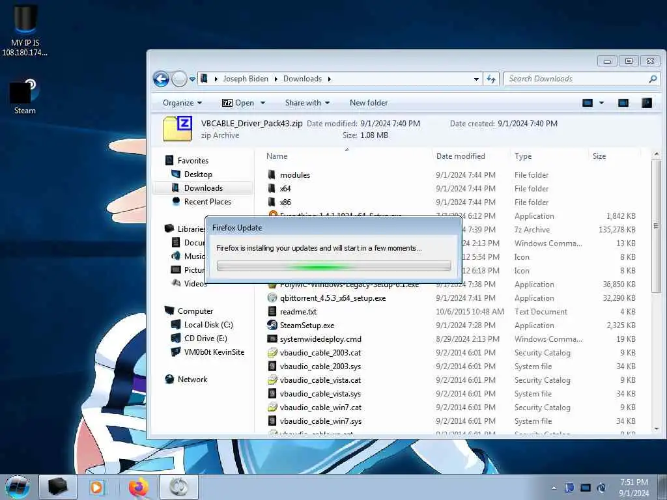Viewport: 667px width, 500px height.
Task: Click the file list vertical scrollbar
Action: [656, 226]
